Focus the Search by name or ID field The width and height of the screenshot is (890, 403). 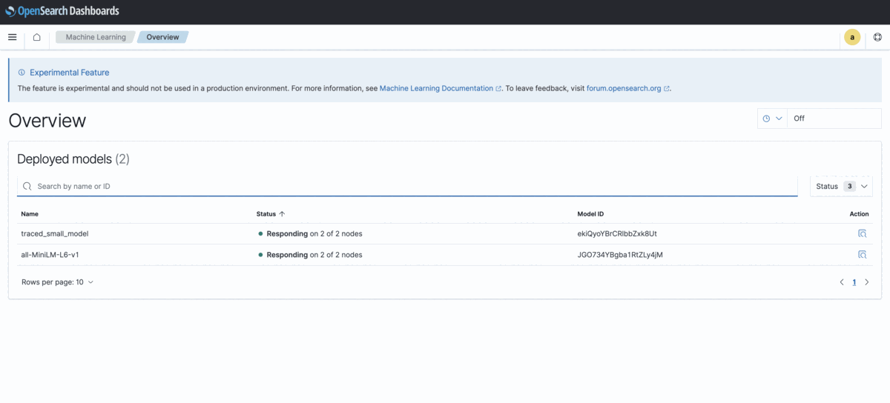[x=407, y=187]
